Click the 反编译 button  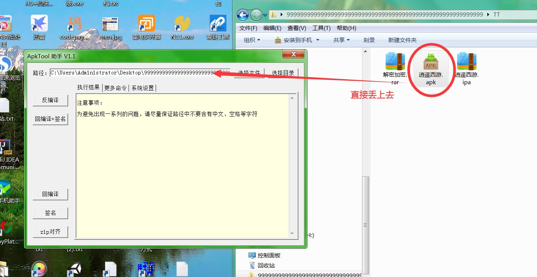[50, 100]
